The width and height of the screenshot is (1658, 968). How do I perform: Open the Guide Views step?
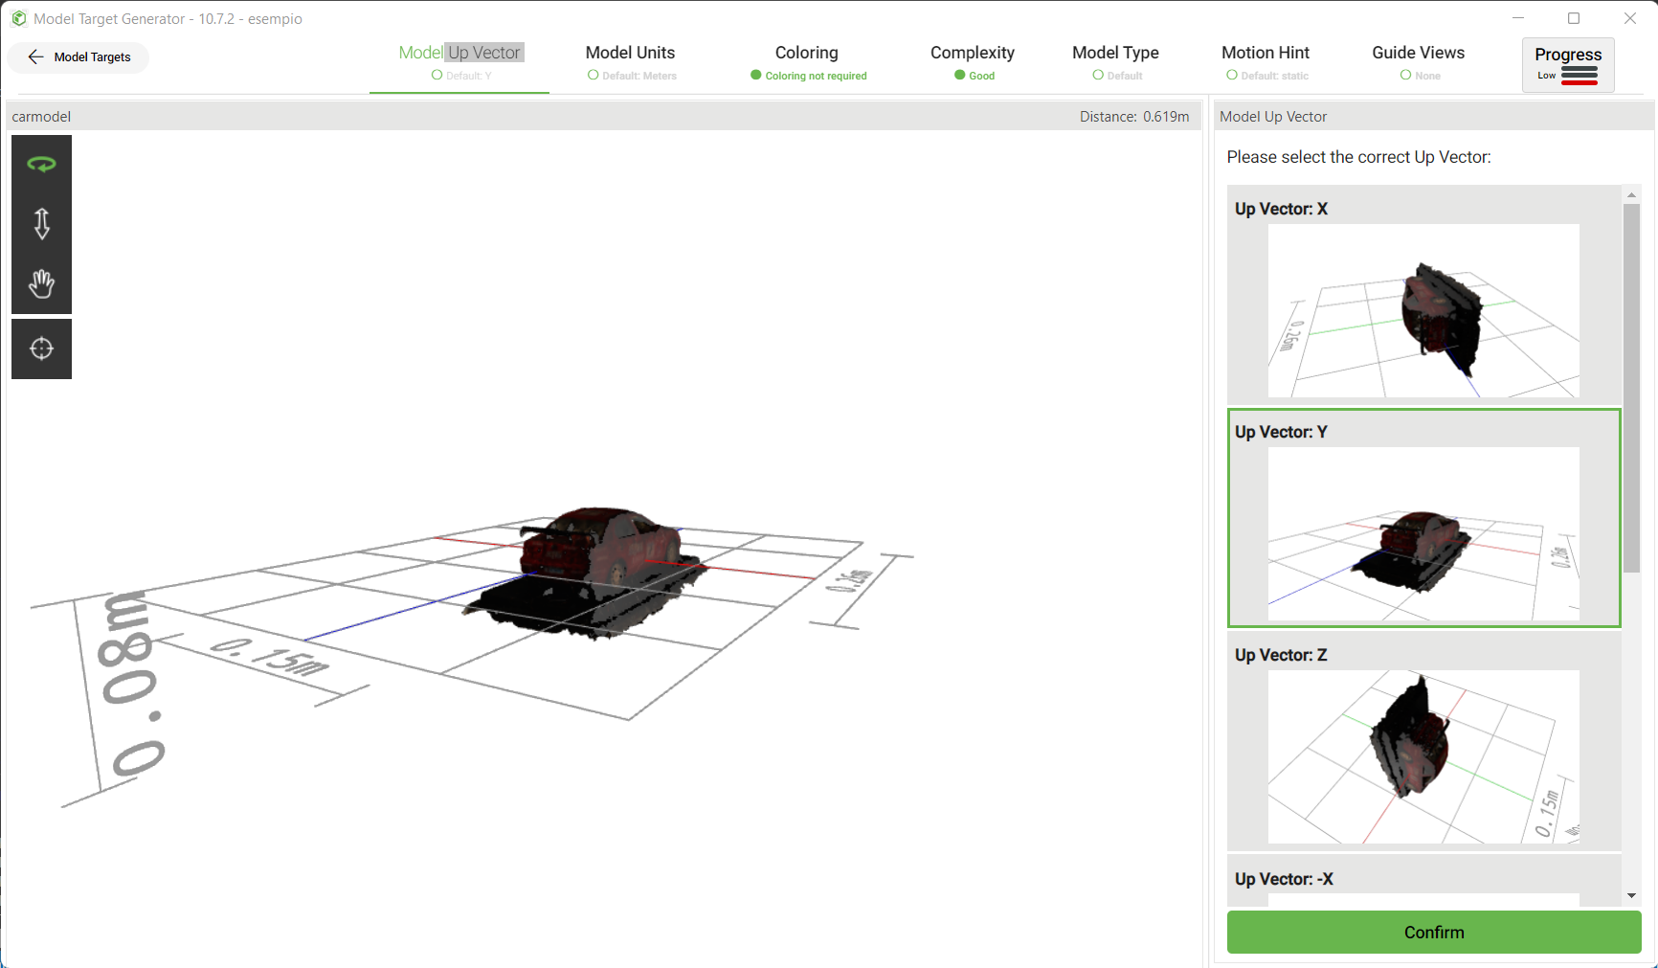click(1418, 53)
